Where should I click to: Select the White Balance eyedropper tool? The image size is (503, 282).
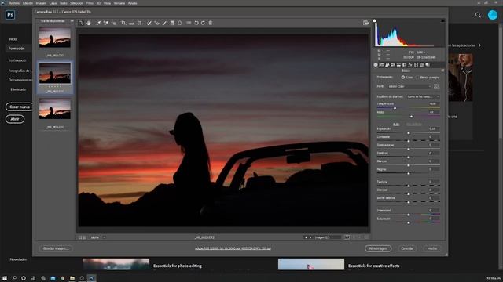[x=98, y=23]
